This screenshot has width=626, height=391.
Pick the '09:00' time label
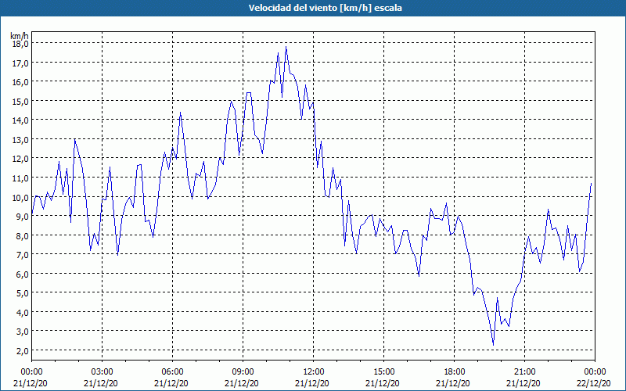243,372
